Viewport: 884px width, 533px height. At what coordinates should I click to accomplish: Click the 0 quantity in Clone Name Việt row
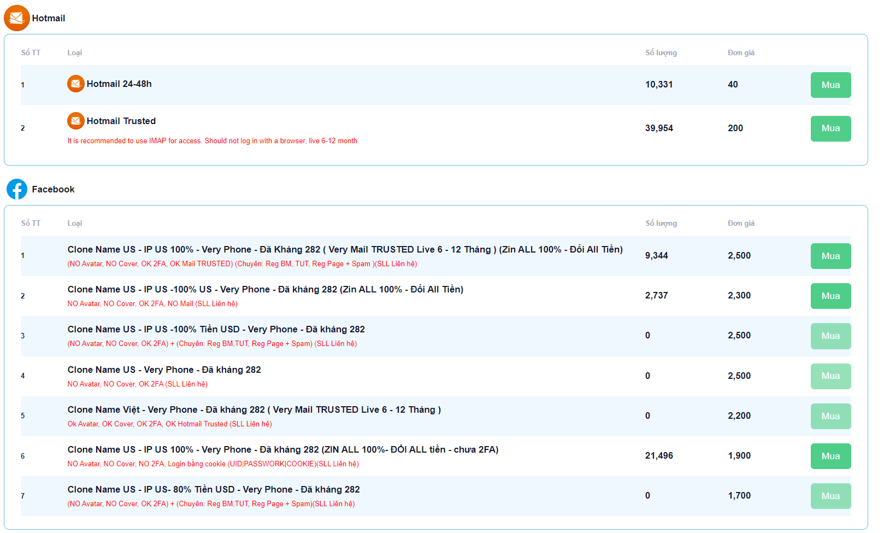(648, 415)
